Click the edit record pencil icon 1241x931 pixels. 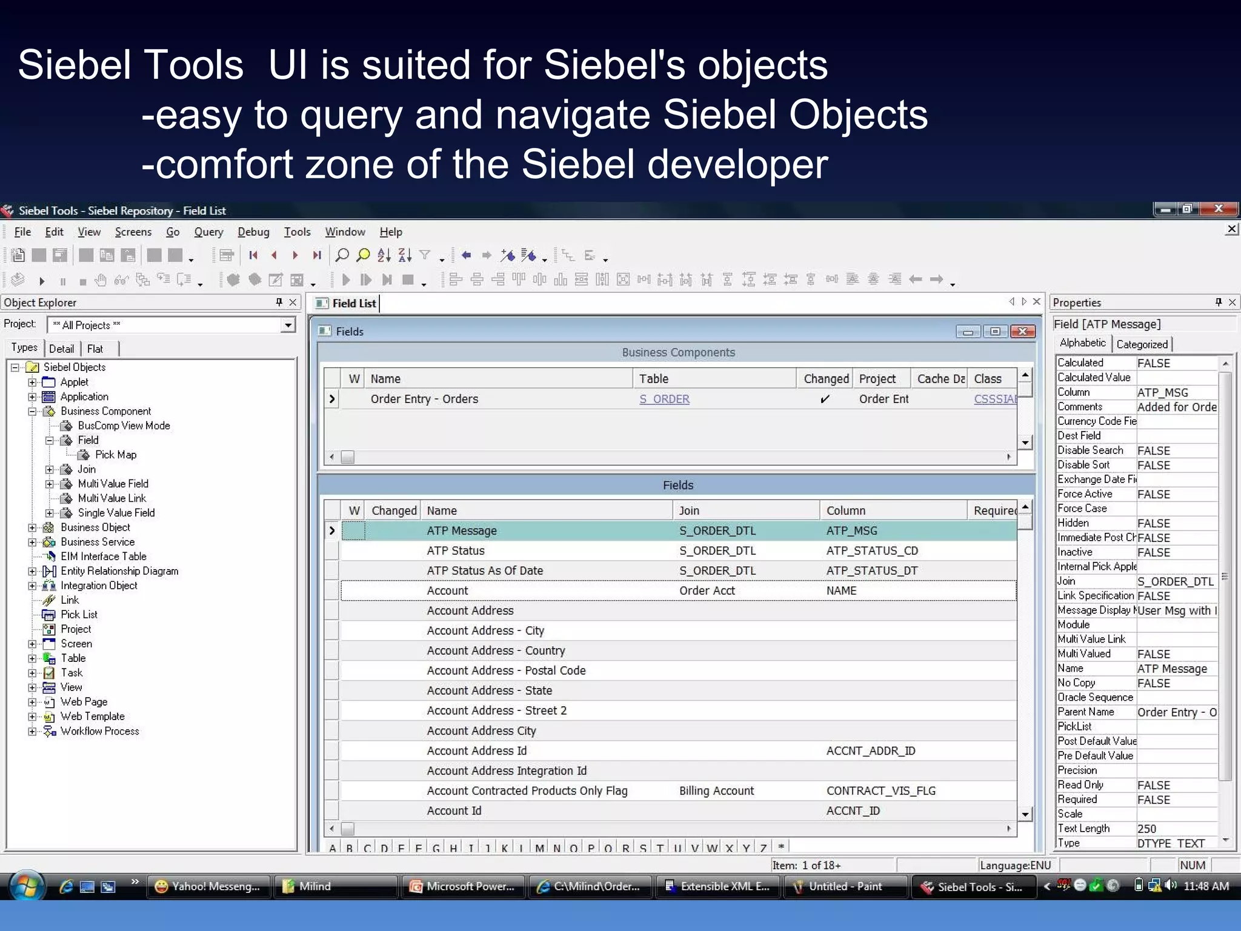click(x=276, y=279)
